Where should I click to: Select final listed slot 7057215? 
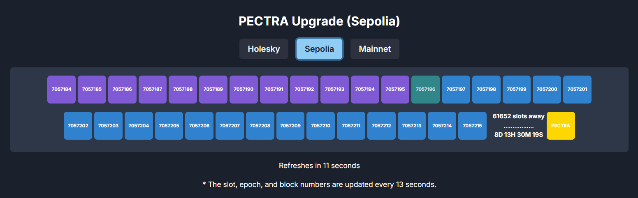(x=472, y=126)
